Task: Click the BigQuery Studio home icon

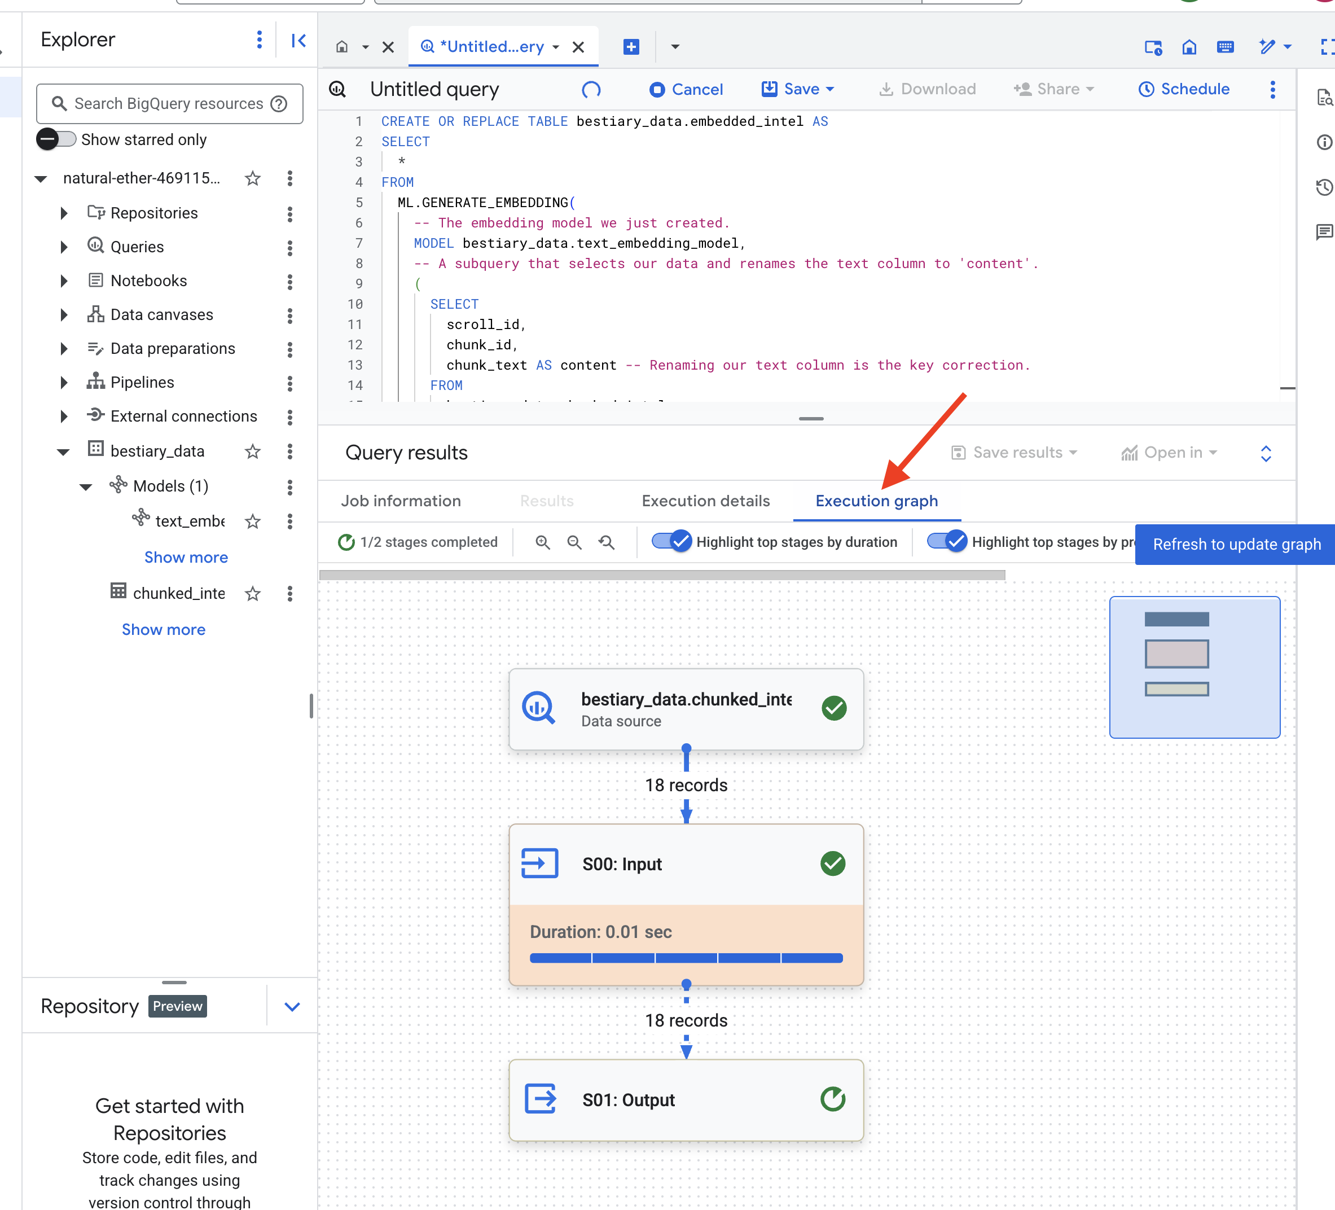Action: click(x=1189, y=47)
